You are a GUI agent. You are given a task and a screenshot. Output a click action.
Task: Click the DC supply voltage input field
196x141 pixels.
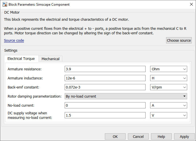[105, 115]
